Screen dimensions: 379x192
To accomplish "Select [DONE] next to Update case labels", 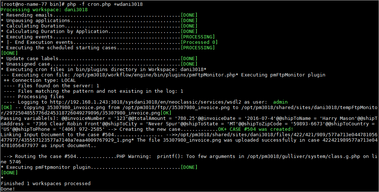I will [189, 59].
